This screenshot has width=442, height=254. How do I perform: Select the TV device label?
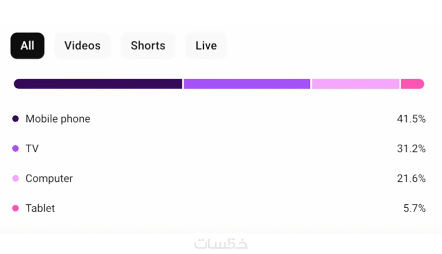click(x=32, y=149)
